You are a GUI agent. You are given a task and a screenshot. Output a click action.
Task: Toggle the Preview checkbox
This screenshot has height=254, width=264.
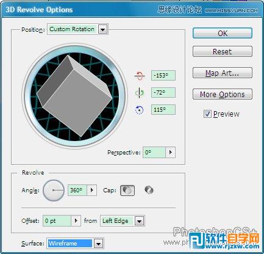(x=207, y=114)
